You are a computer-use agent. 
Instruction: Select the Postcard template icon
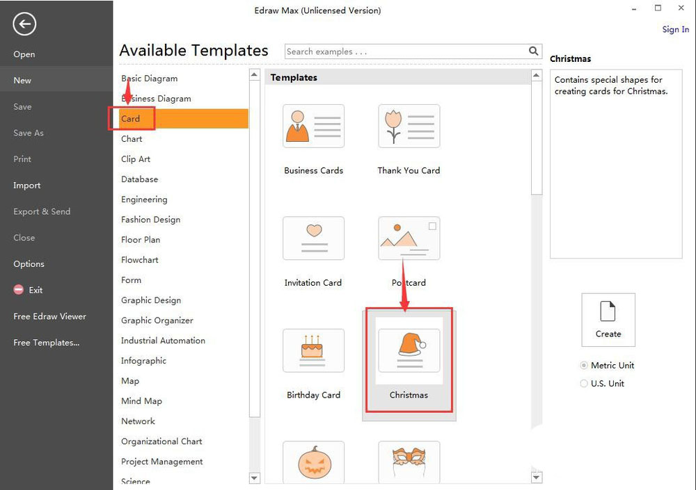(409, 238)
